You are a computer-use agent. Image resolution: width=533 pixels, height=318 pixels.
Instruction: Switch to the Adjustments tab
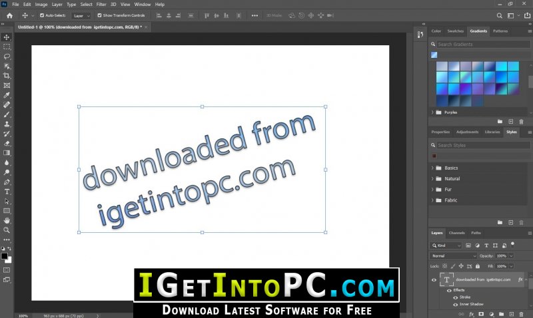468,132
